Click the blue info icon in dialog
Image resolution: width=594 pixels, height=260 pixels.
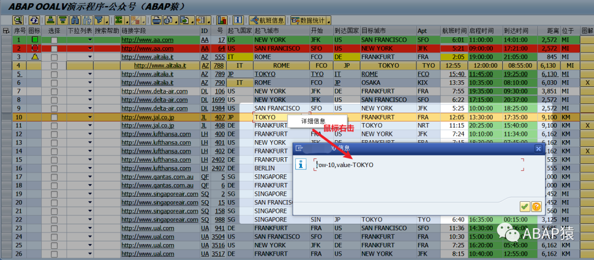pyautogui.click(x=301, y=164)
